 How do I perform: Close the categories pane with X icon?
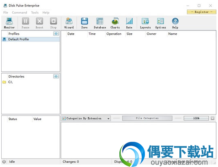tap(213, 118)
